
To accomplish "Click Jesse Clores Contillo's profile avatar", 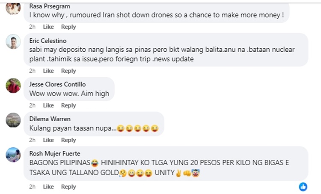I will (13, 86).
